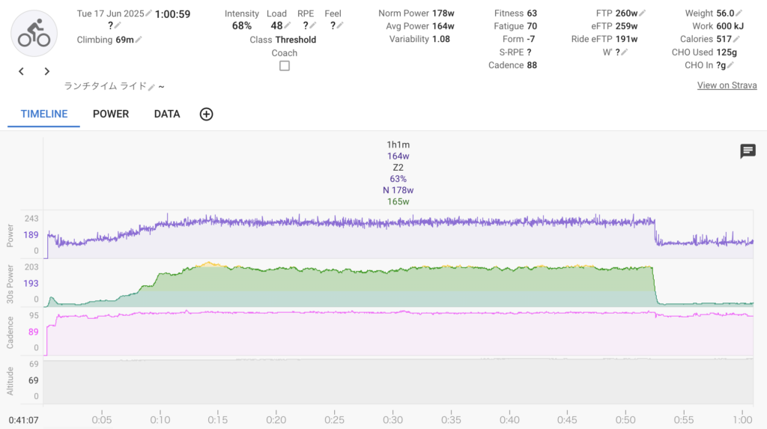Click the eFTP 259w value
767x429 pixels.
pos(626,26)
